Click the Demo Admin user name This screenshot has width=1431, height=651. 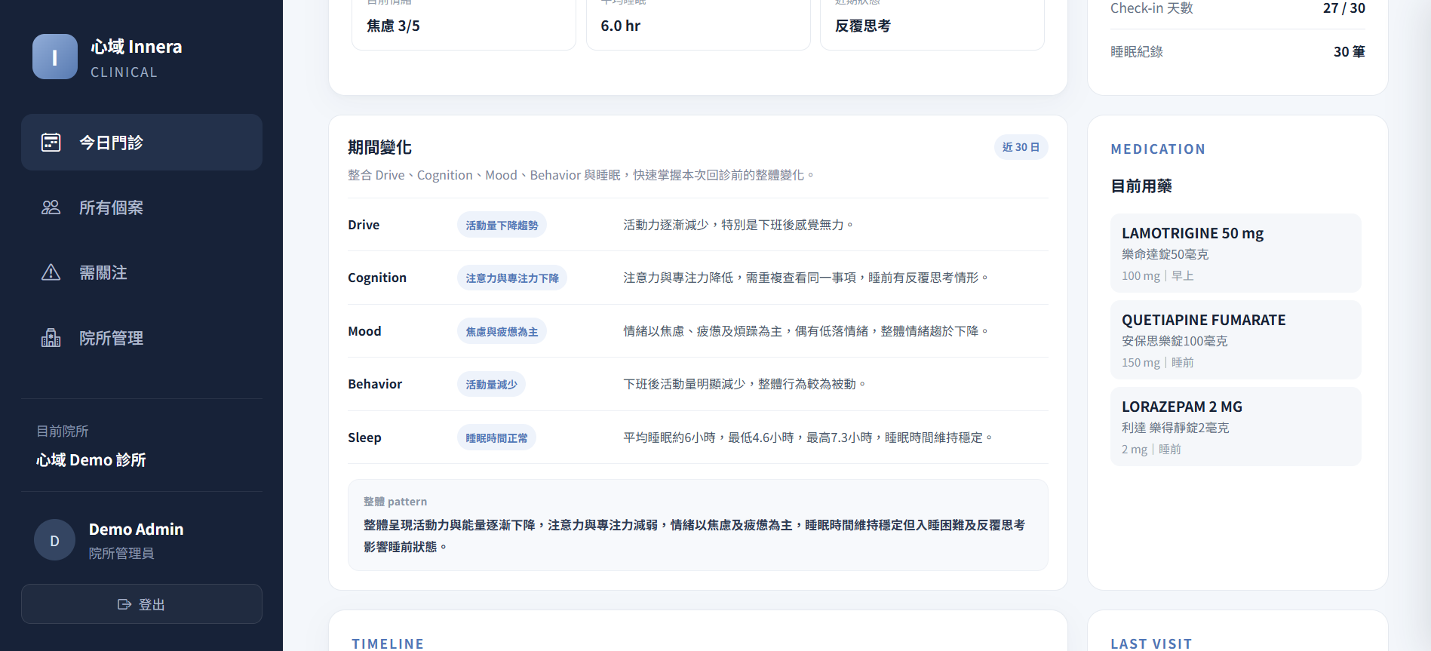[x=137, y=529]
